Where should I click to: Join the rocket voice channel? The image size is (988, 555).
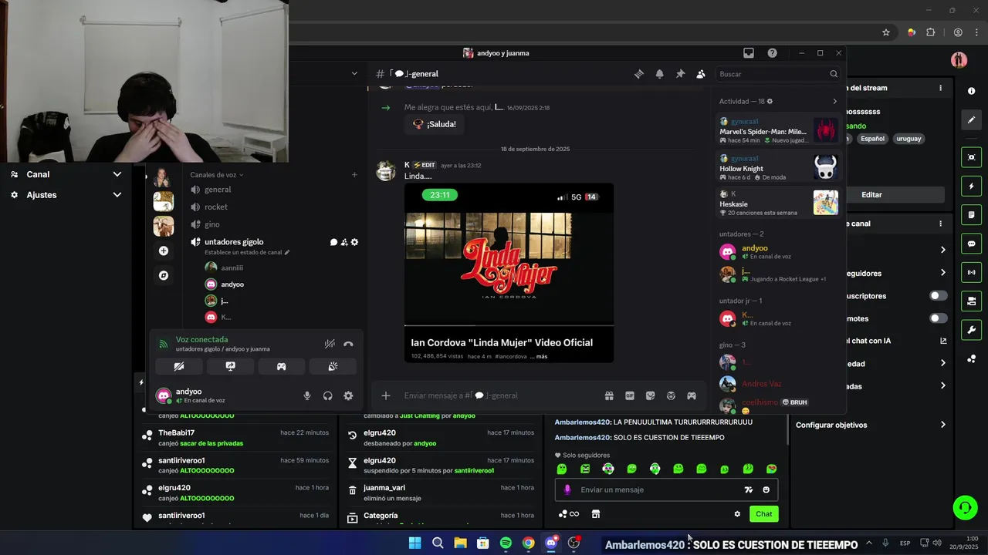pos(216,207)
